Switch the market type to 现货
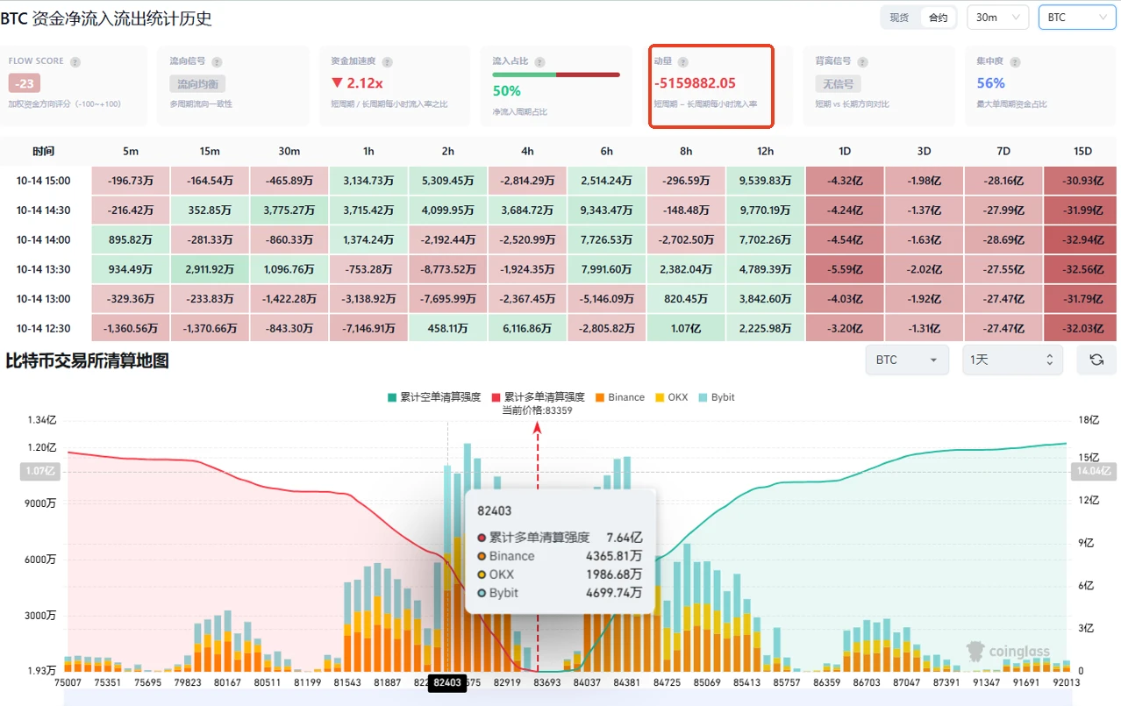This screenshot has width=1121, height=706. click(899, 18)
